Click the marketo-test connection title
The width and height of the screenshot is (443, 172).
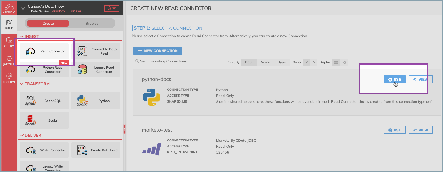click(157, 130)
